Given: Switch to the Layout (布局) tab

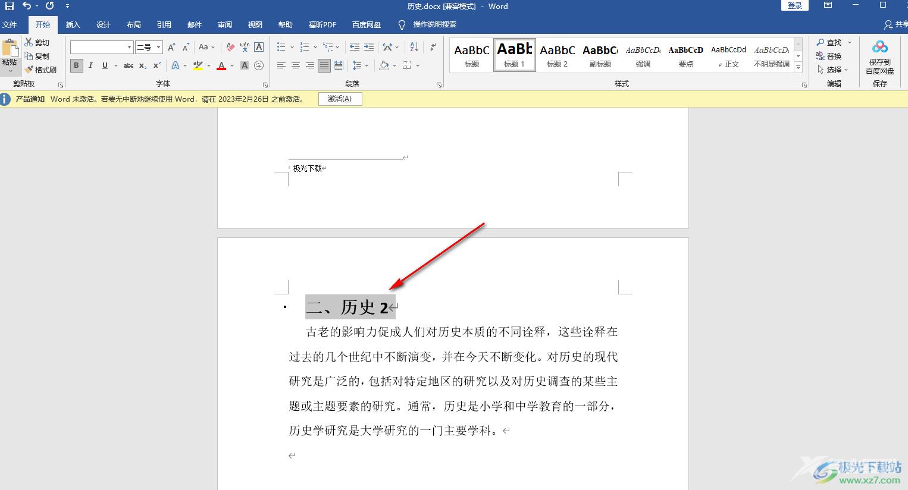Looking at the screenshot, I should click(134, 24).
